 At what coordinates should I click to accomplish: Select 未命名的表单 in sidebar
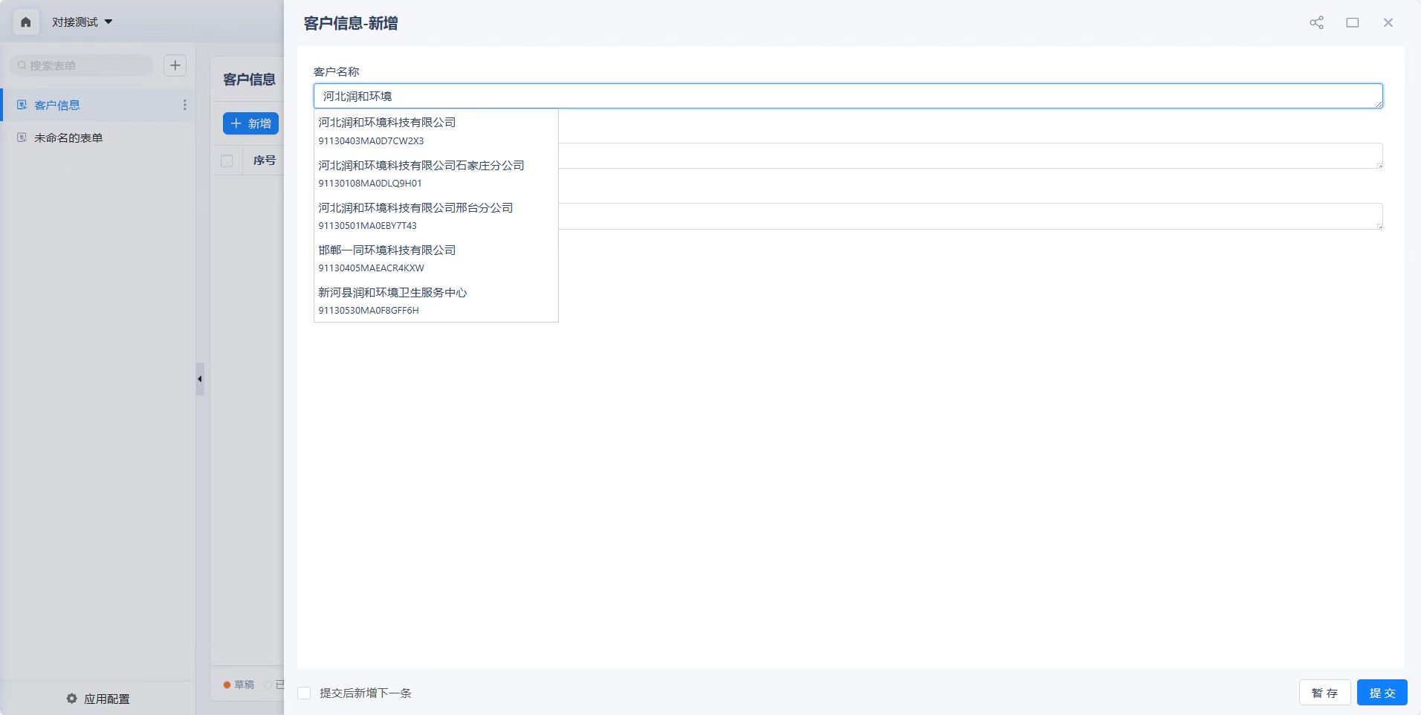click(x=68, y=137)
